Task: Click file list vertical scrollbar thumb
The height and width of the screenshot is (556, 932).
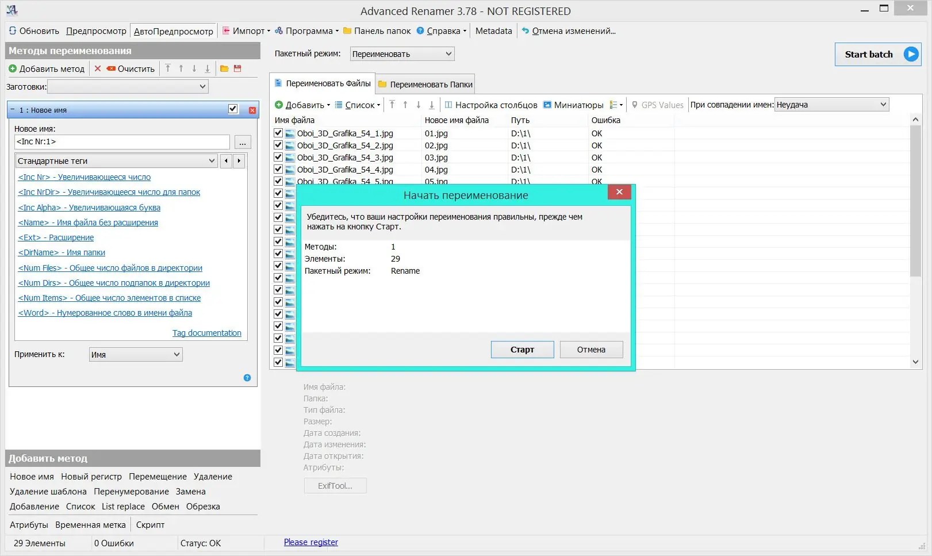Action: (x=915, y=201)
